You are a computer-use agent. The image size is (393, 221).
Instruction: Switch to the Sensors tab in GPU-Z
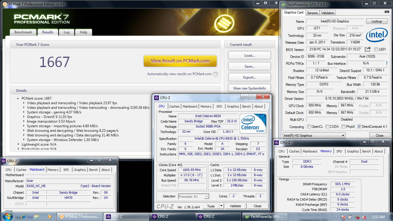point(312,13)
